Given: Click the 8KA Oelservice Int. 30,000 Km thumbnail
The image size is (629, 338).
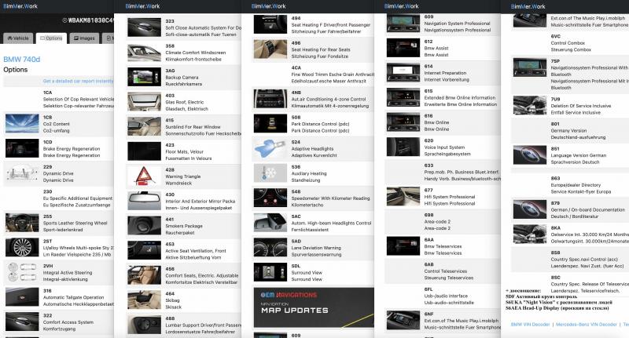Looking at the screenshot, I should tap(530, 234).
